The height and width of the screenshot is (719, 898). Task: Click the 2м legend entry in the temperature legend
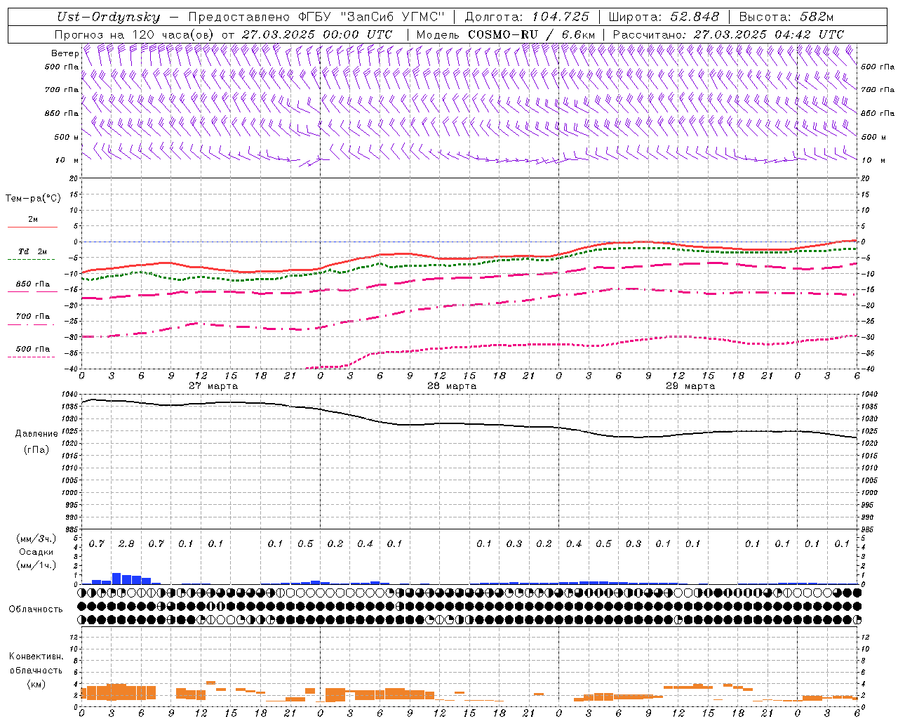click(x=33, y=219)
